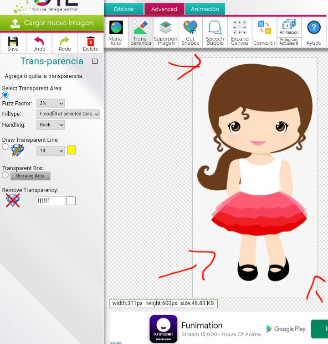Viewport: 328px width, 344px height.
Task: Switch to the Básicos tab
Action: pyautogui.click(x=123, y=9)
